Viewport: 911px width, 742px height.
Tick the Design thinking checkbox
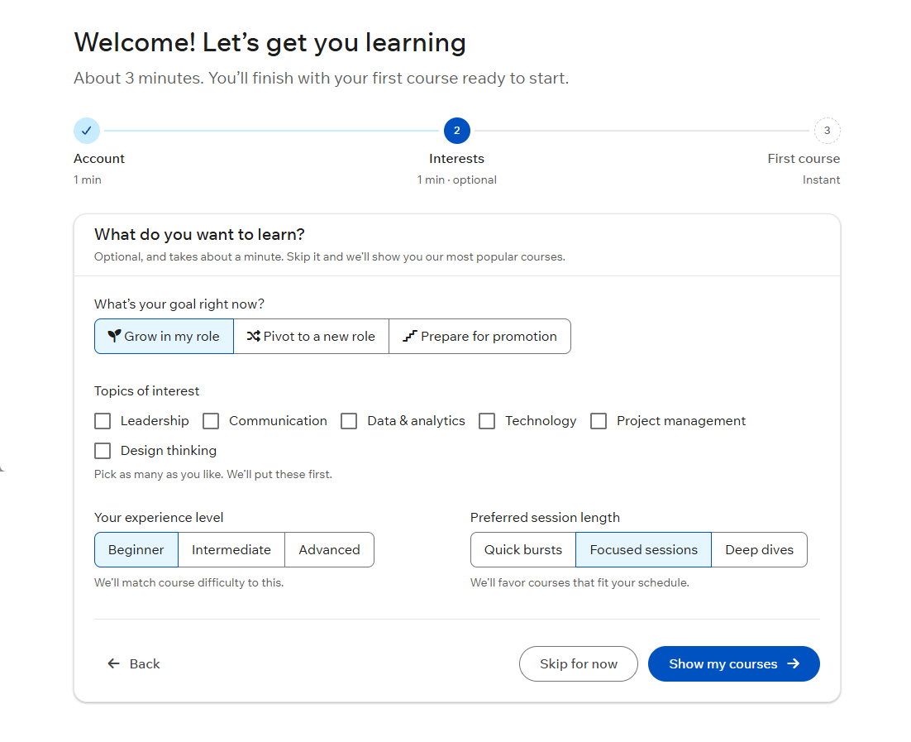(x=103, y=451)
